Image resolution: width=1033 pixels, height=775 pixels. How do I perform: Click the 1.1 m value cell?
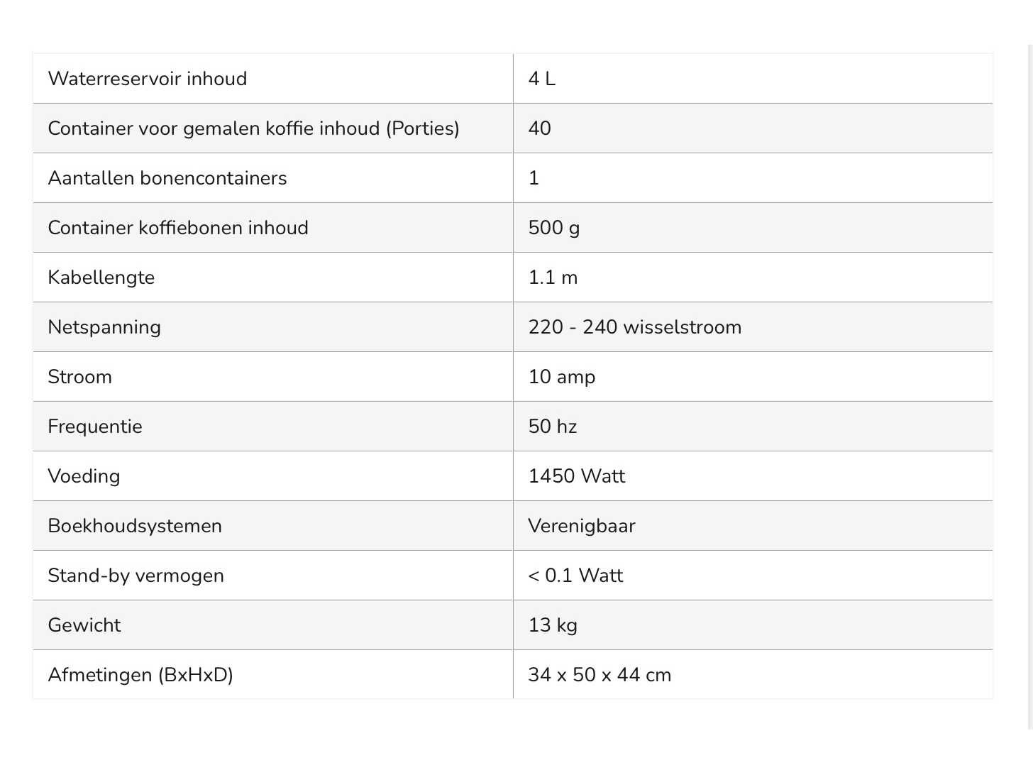(553, 277)
